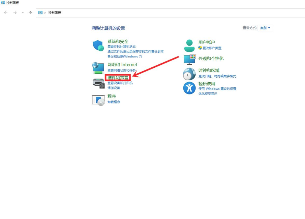Open 添加设备 link
The height and width of the screenshot is (219, 305).
(x=114, y=88)
